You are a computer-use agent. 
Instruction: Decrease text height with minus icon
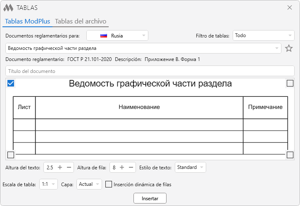click(x=69, y=167)
